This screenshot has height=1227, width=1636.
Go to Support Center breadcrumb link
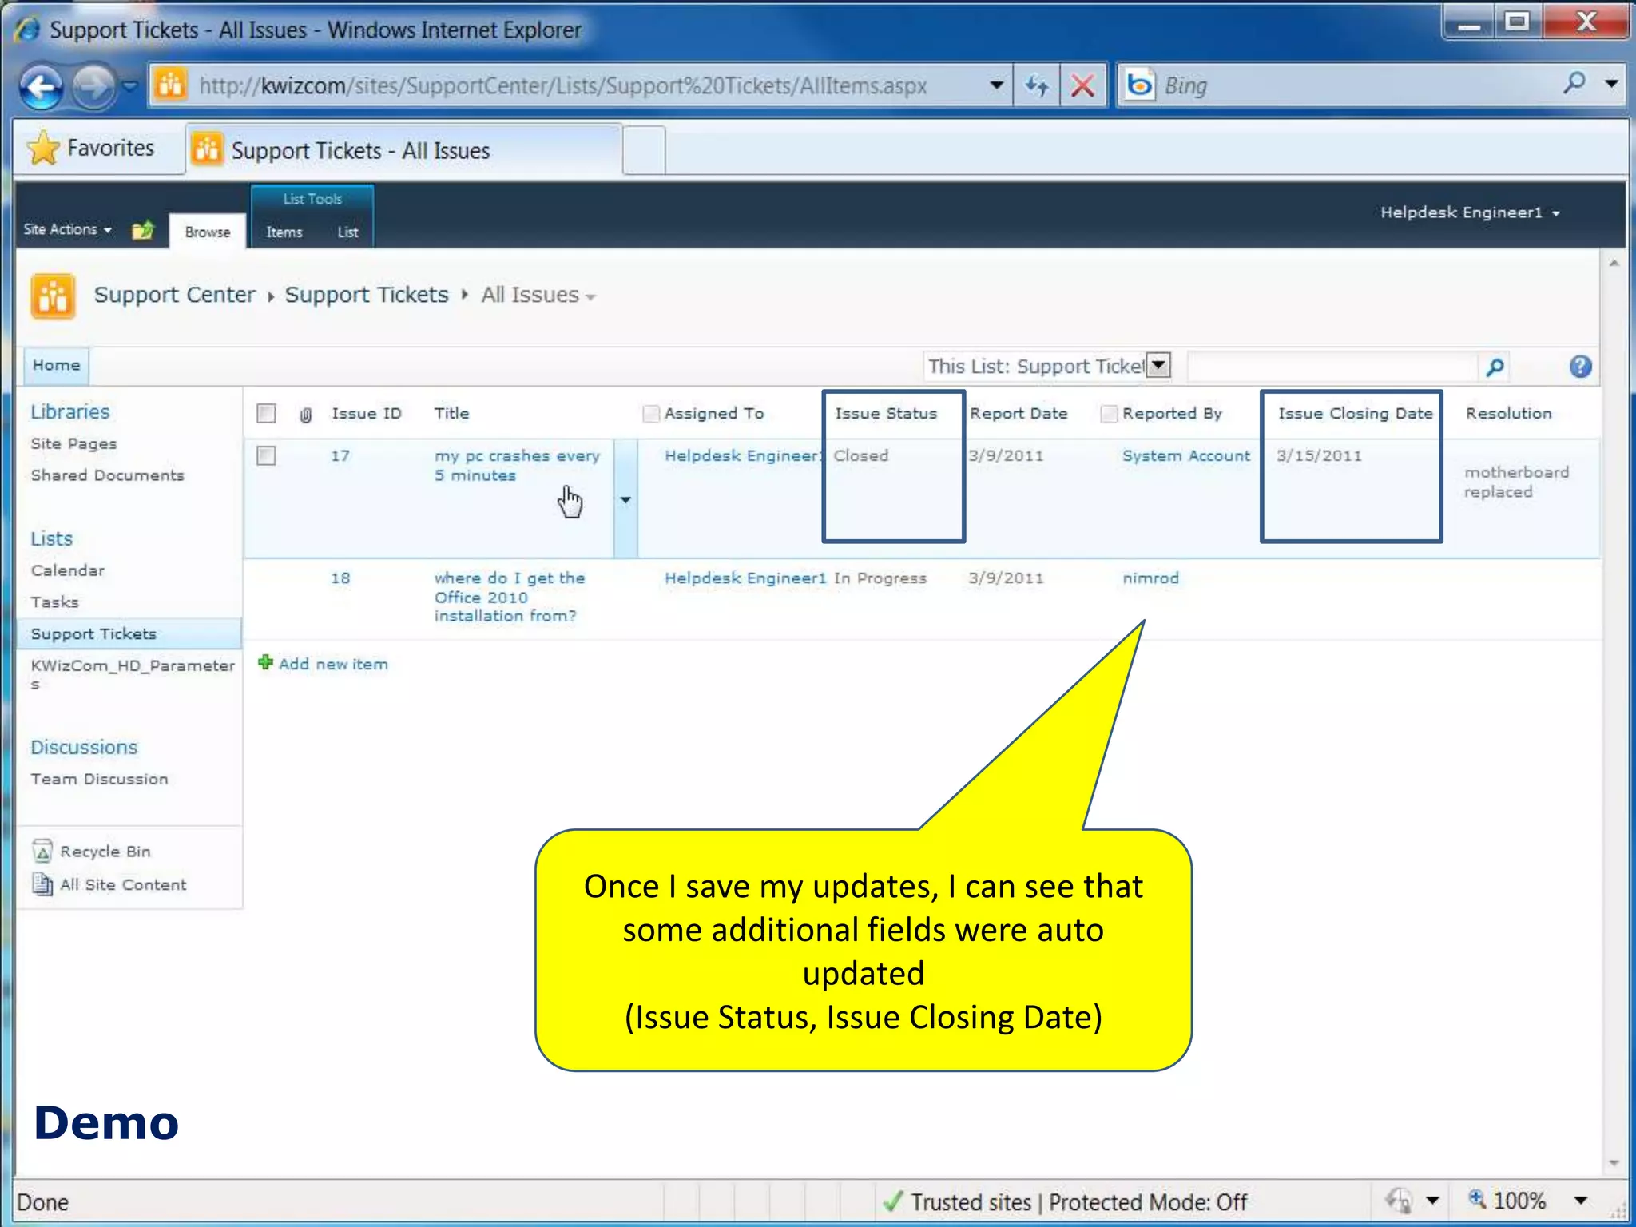click(175, 295)
